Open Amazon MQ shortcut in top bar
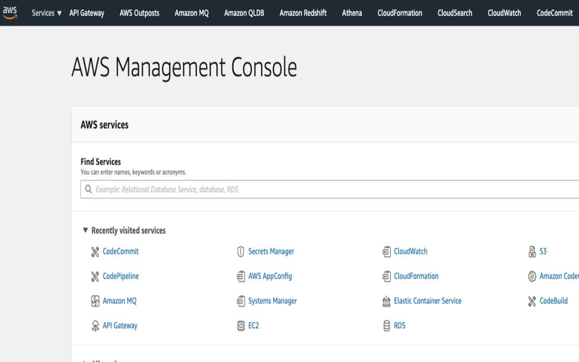Image resolution: width=579 pixels, height=362 pixels. pos(192,13)
